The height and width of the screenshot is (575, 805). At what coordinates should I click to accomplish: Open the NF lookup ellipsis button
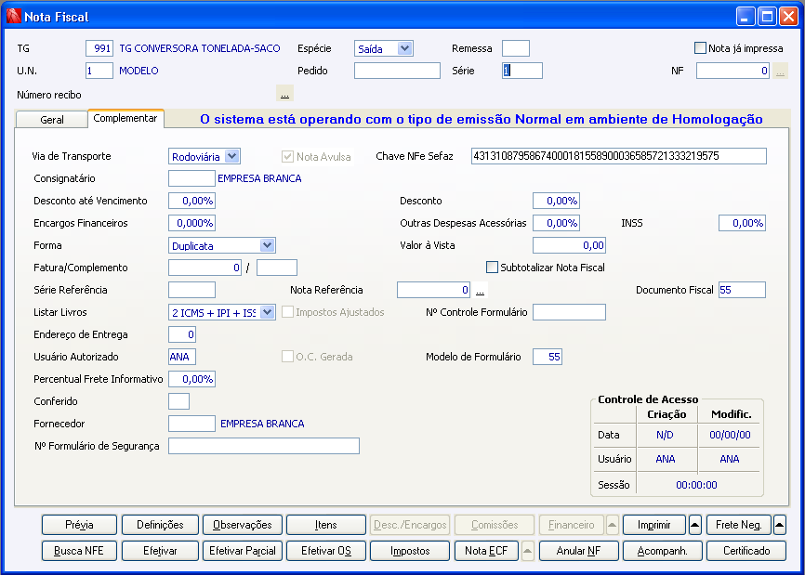click(x=780, y=71)
